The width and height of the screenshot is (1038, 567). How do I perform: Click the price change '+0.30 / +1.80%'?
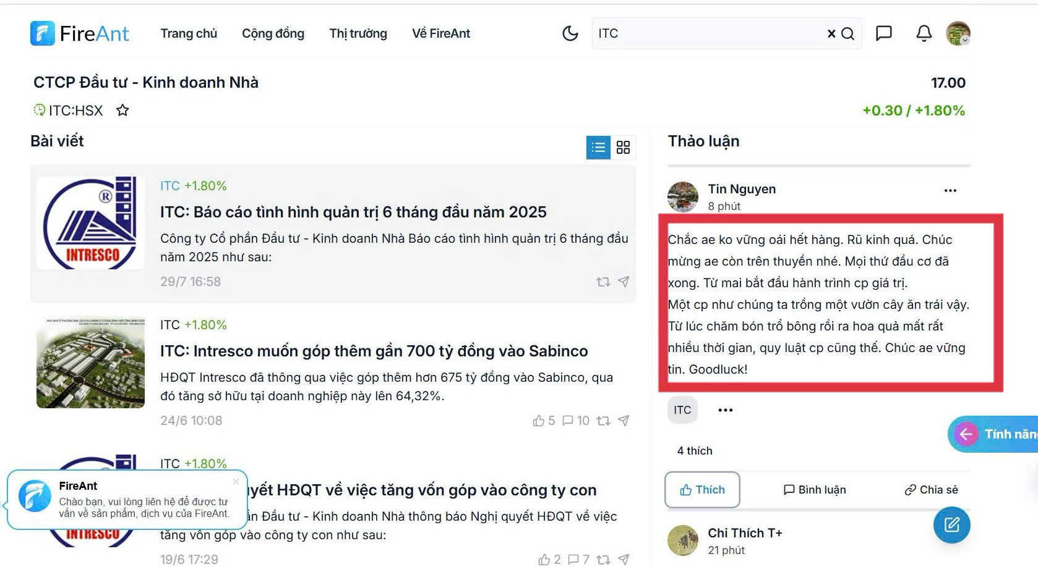(914, 111)
